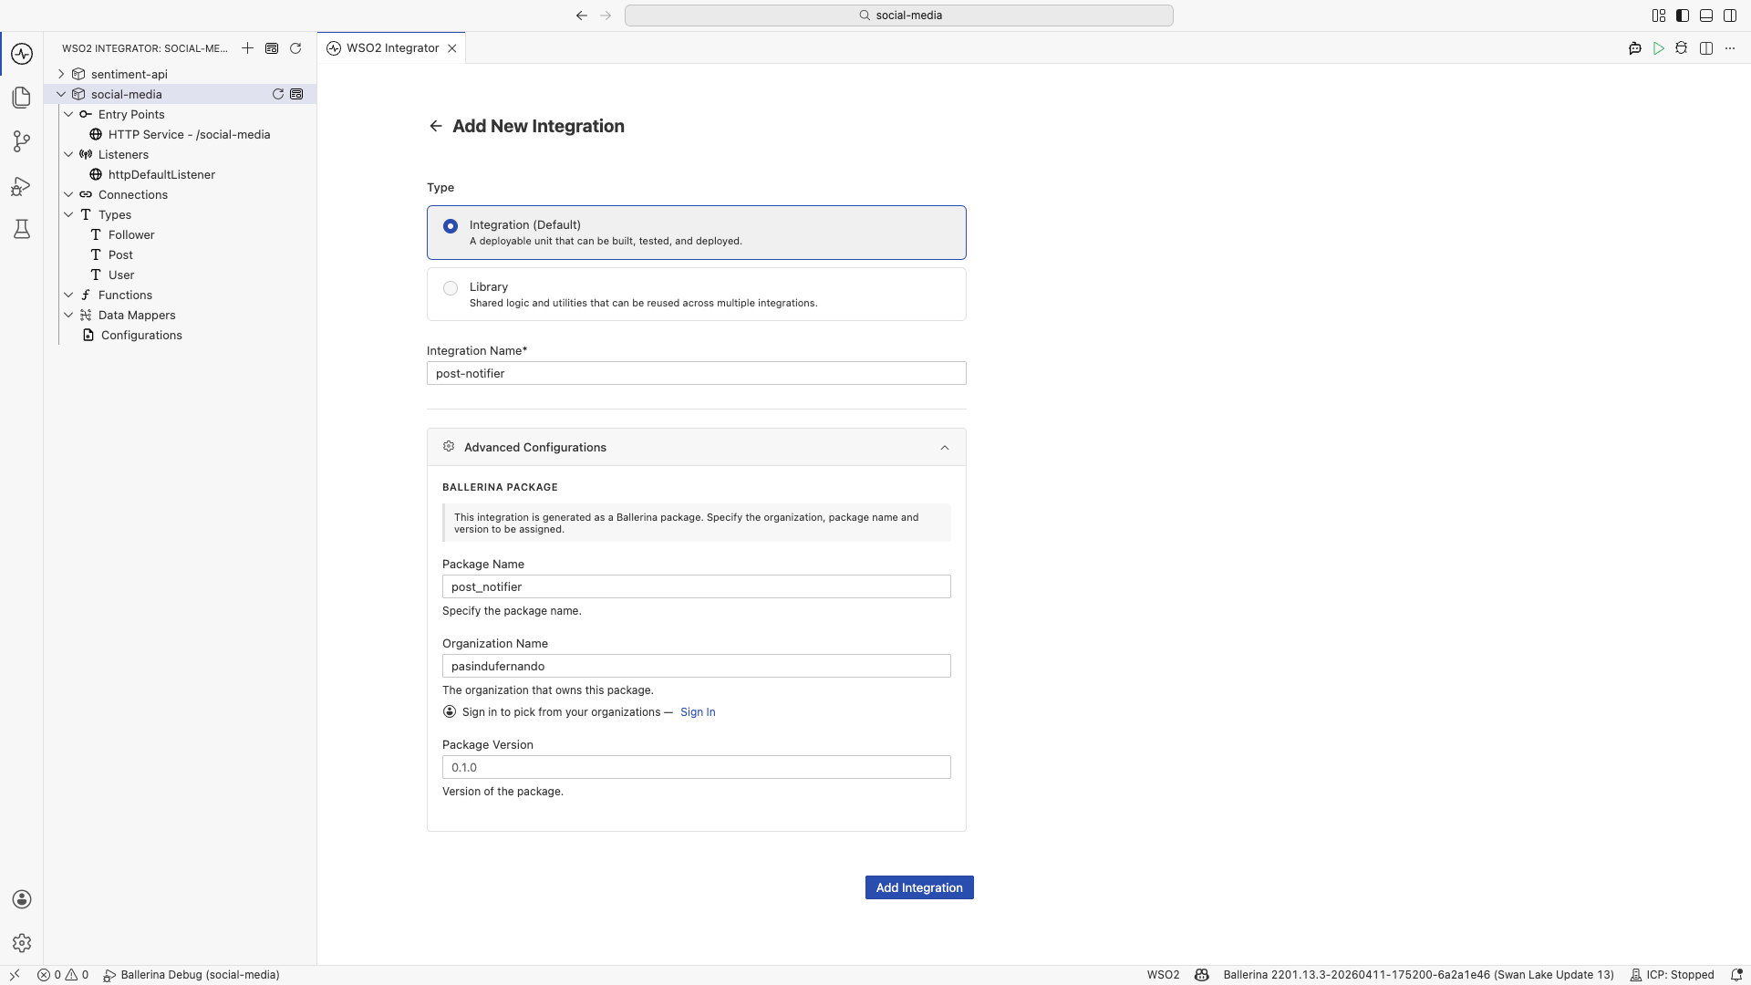Screen dimensions: 1751x985
Task: Click the Ballerina Debug (social-media) status item
Action: tap(192, 975)
